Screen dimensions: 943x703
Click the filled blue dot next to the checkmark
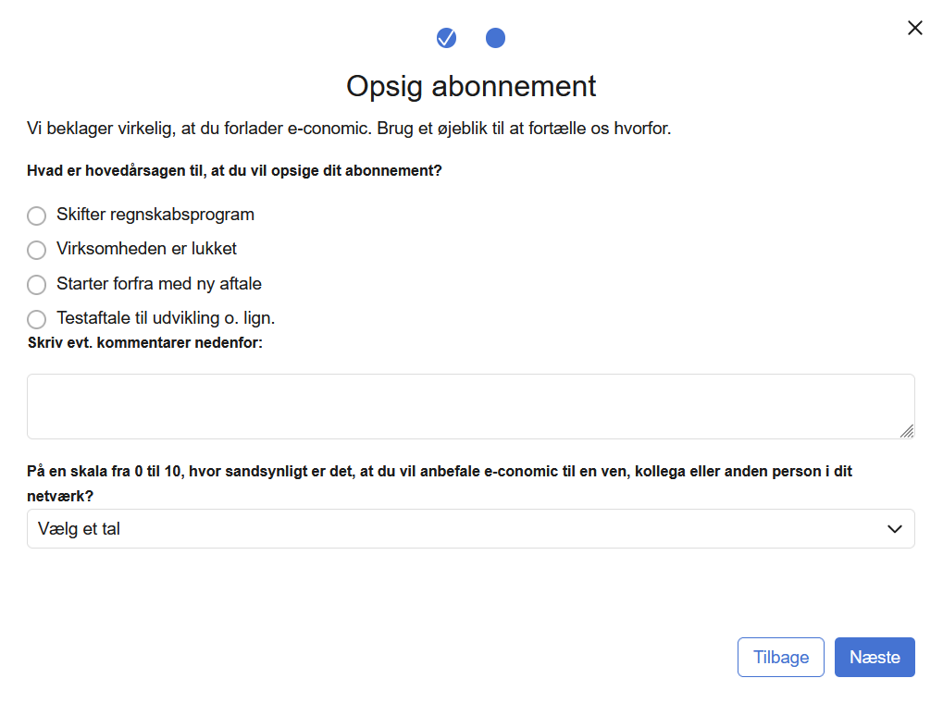496,38
